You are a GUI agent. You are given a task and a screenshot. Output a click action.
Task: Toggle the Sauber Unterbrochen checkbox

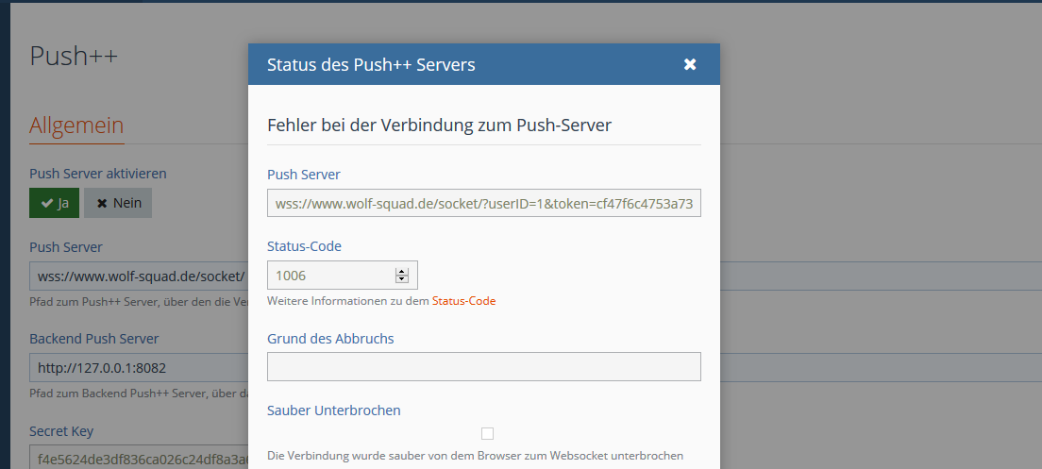[x=487, y=433]
